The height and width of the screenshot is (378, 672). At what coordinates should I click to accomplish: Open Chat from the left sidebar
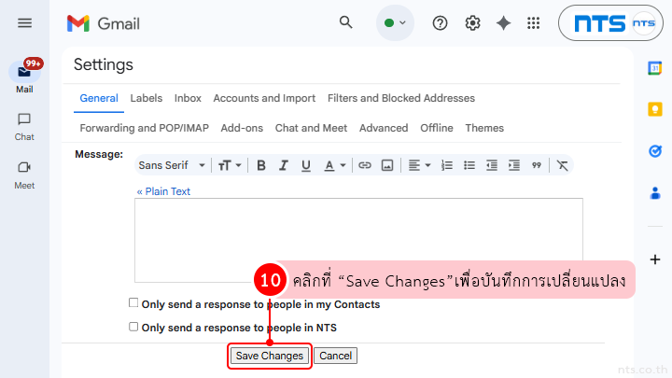tap(24, 127)
